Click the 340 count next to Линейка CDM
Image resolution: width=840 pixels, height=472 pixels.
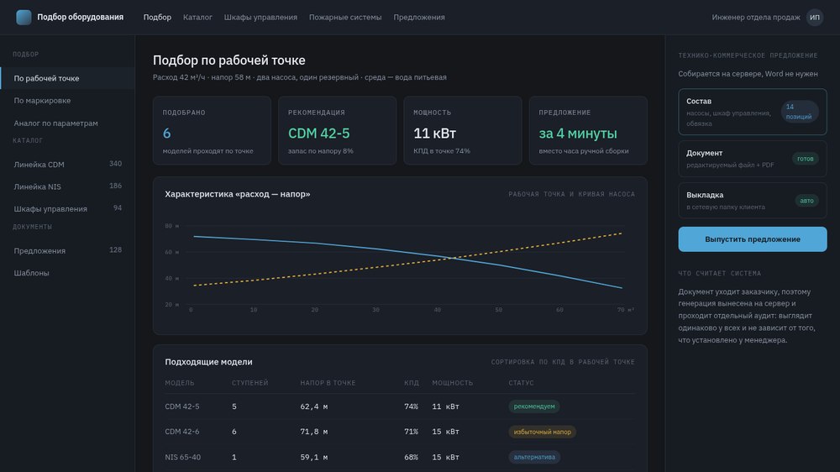click(x=115, y=164)
